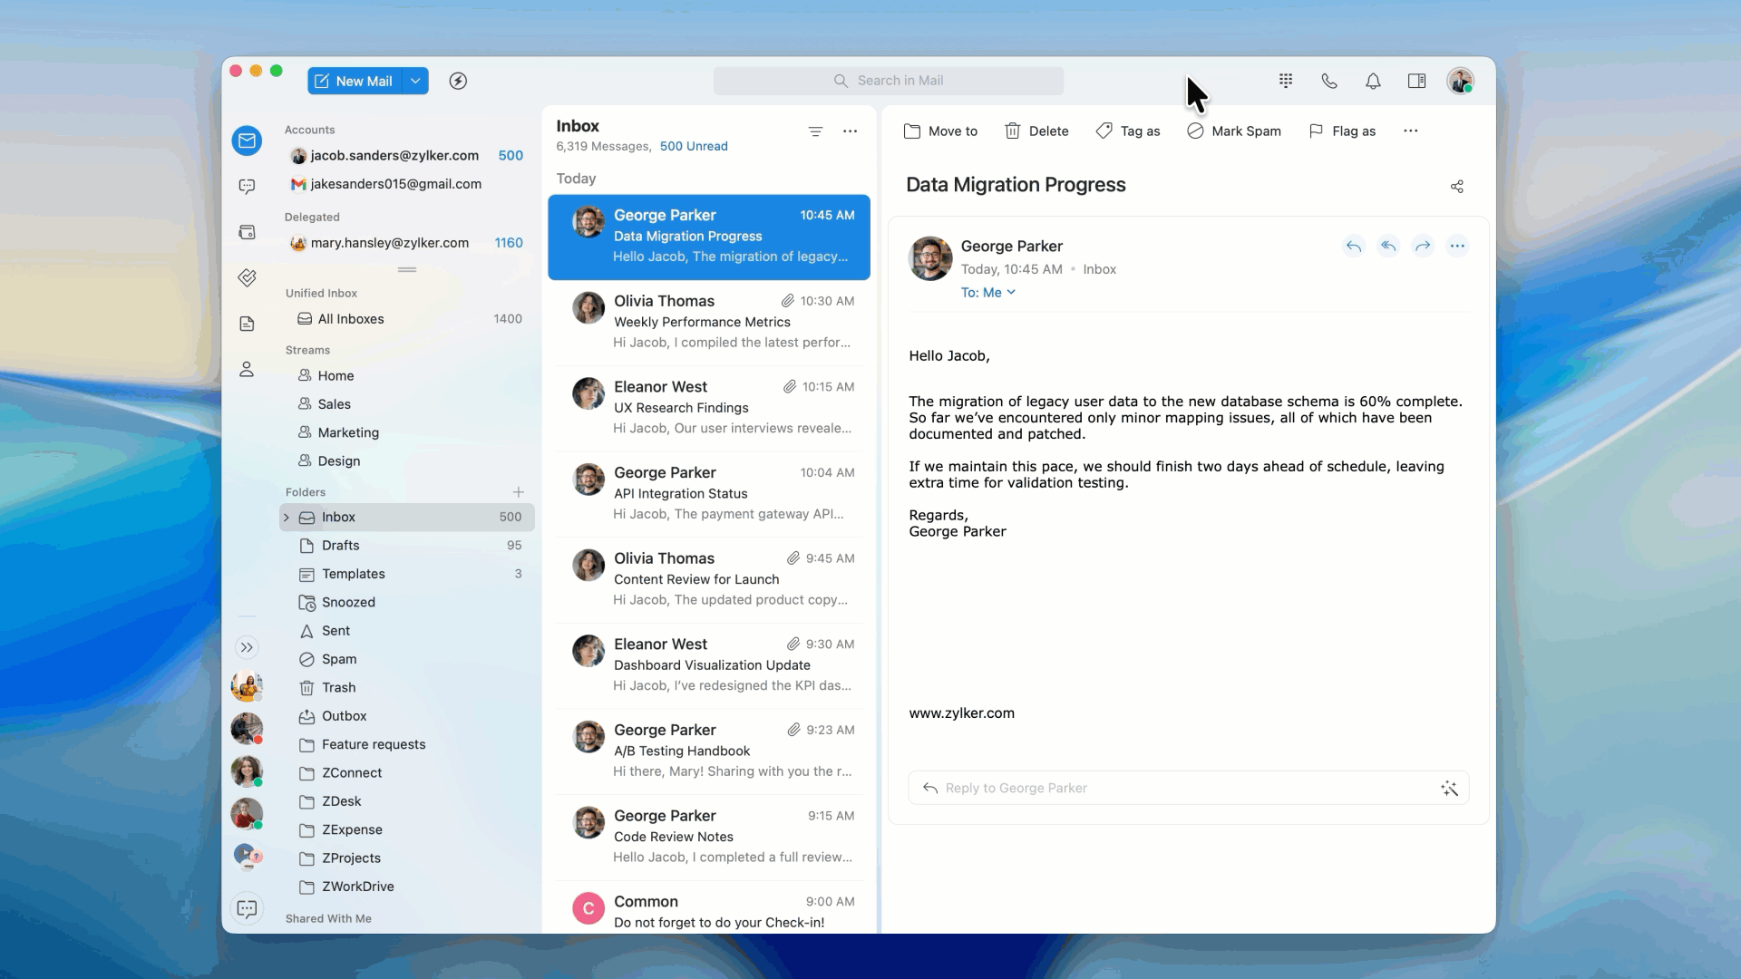Open Olivia Thomas Weekly Performance Metrics email
This screenshot has height=979, width=1741.
click(x=709, y=322)
